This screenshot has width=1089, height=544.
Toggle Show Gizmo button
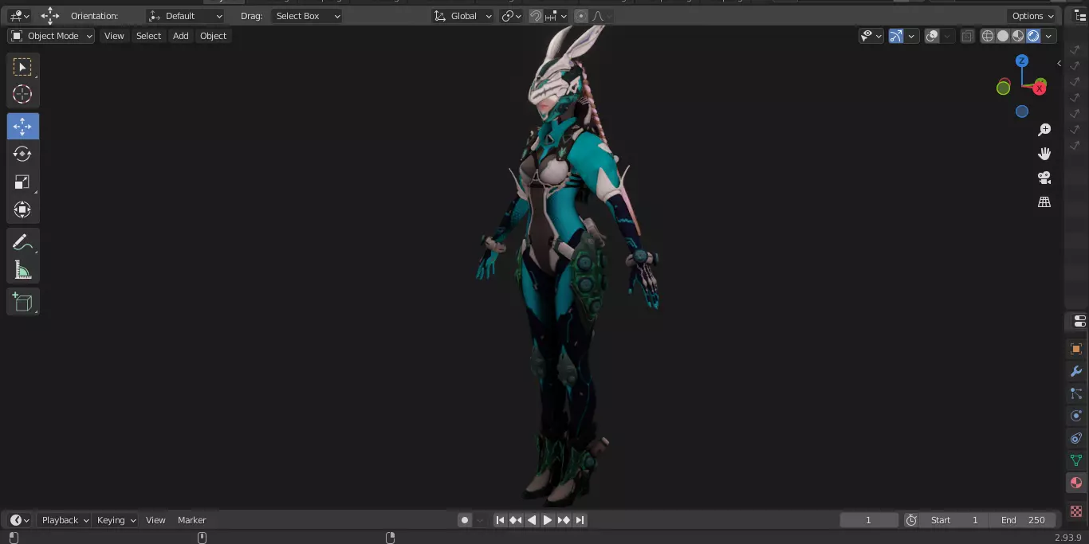[x=896, y=36]
